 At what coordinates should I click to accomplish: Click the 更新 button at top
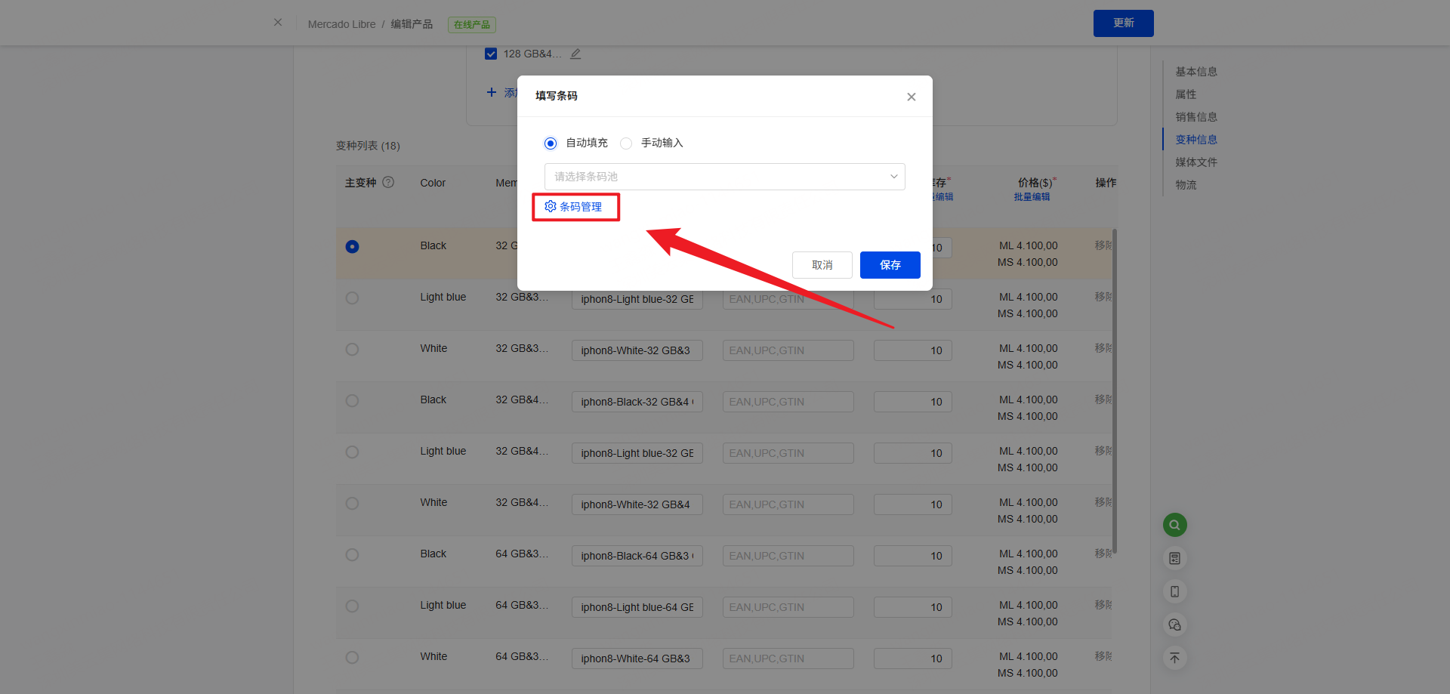click(1123, 23)
